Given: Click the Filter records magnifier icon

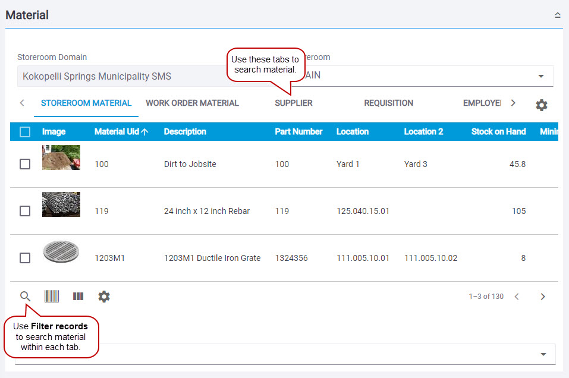Looking at the screenshot, I should coord(25,296).
